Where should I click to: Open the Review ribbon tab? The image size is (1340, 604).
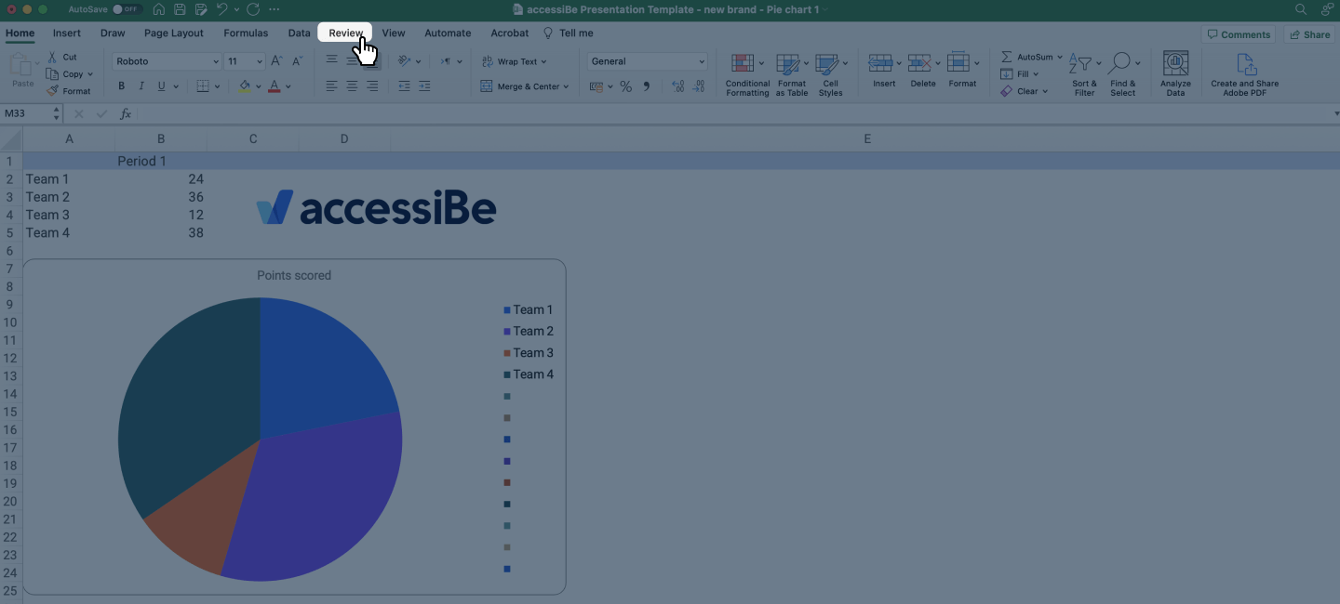pos(344,33)
